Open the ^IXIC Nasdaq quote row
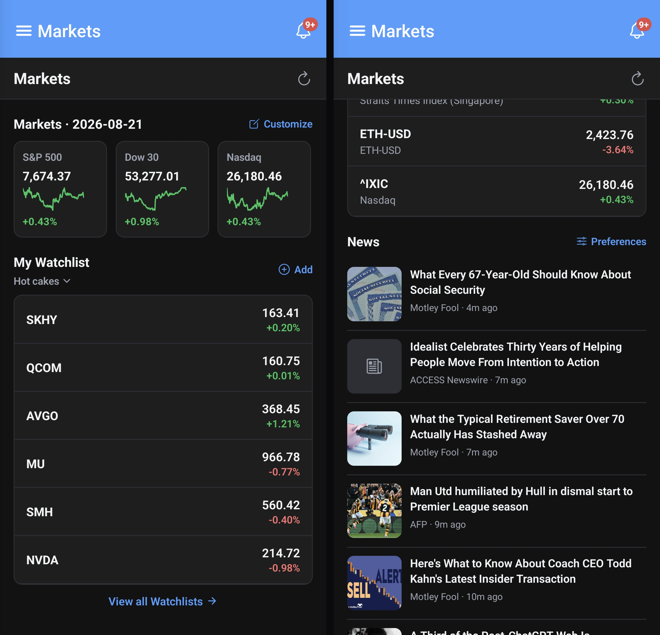Viewport: 660px width, 635px height. tap(497, 191)
